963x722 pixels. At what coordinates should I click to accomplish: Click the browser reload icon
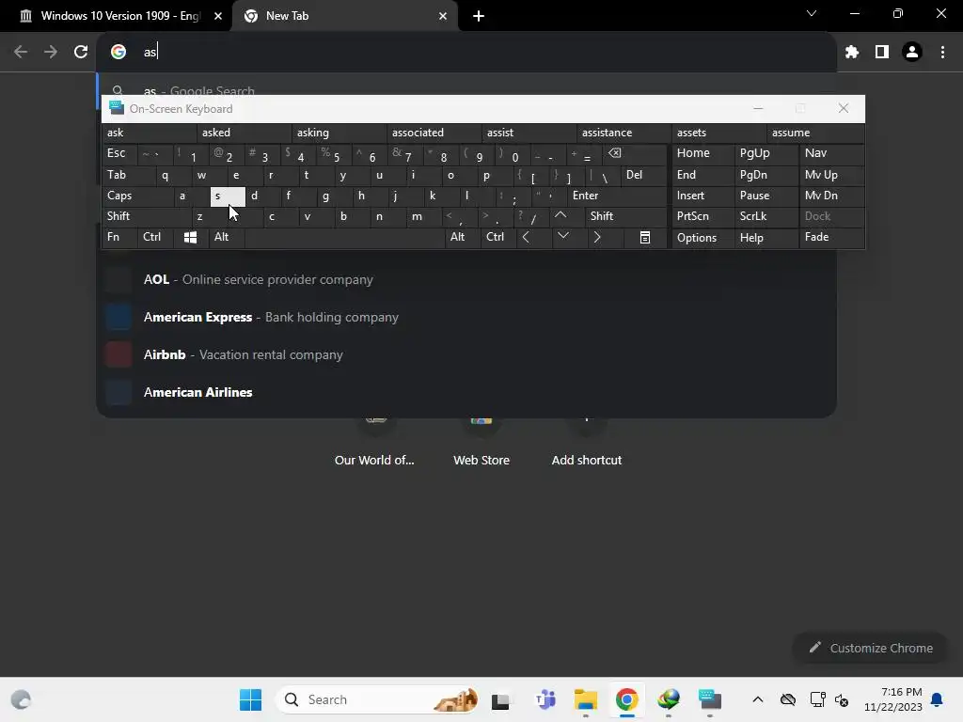pyautogui.click(x=81, y=52)
